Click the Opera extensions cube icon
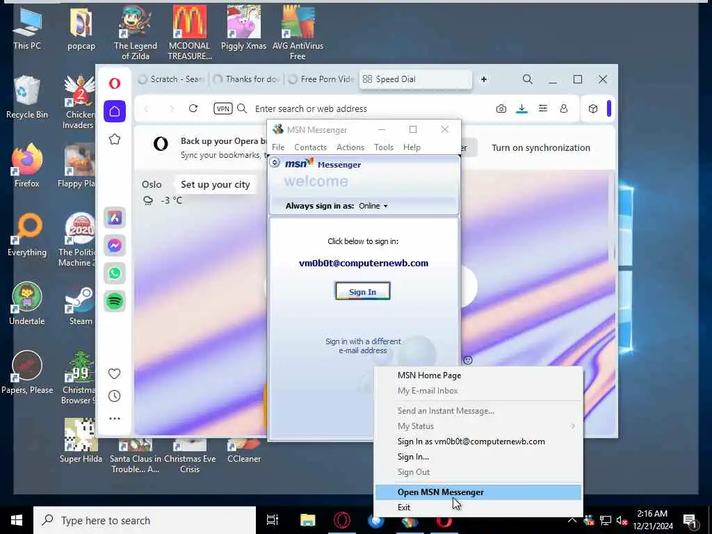 592,108
